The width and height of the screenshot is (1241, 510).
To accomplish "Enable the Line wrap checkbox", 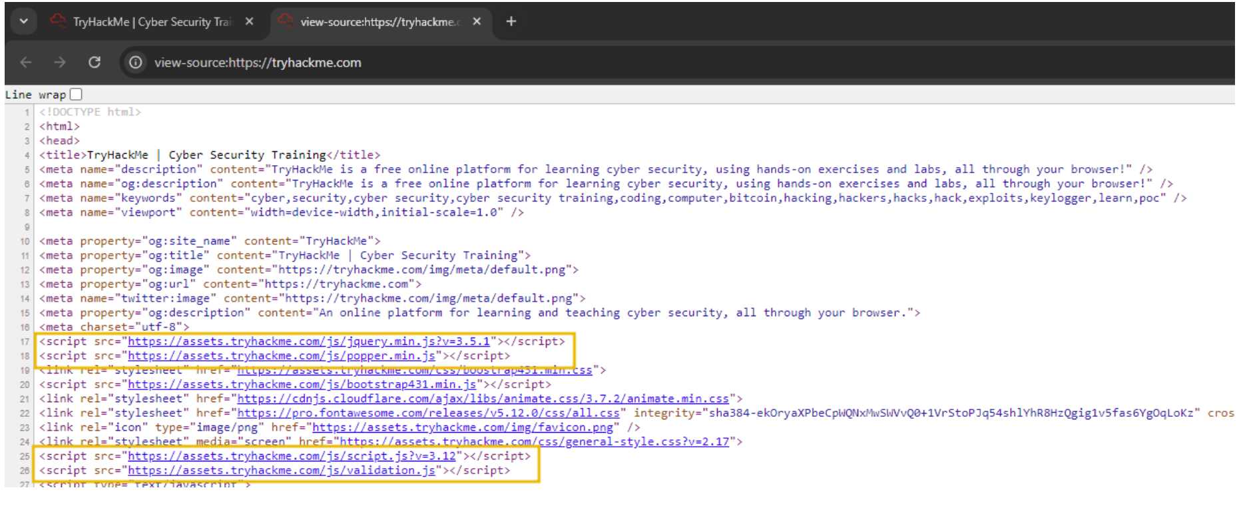I will pos(76,95).
